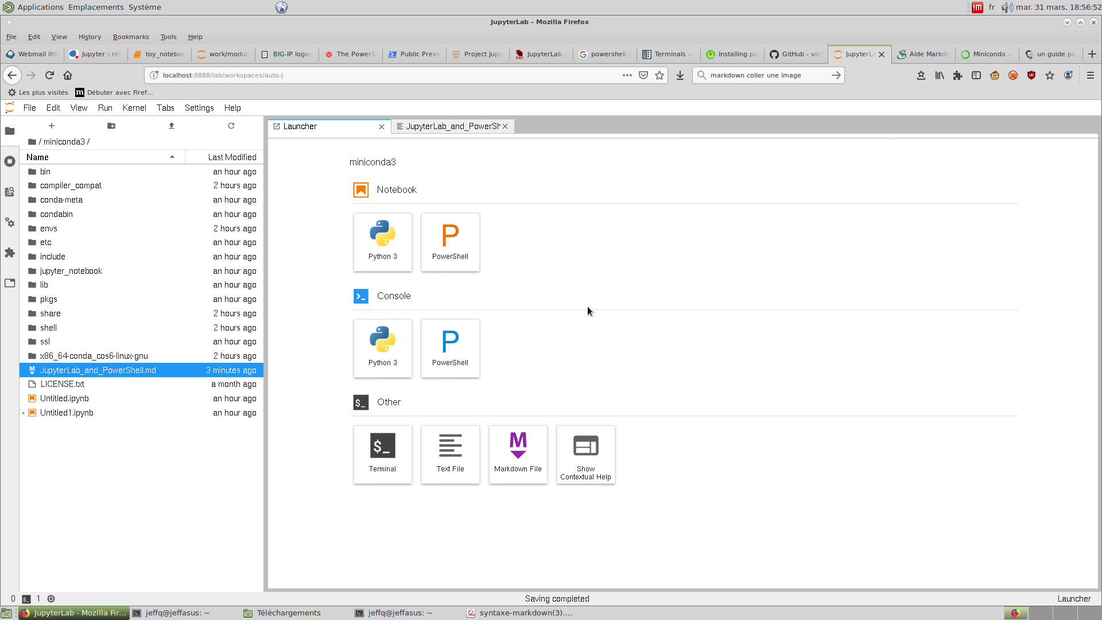Open a new Terminal from launcher
This screenshot has height=620, width=1102.
tap(382, 454)
